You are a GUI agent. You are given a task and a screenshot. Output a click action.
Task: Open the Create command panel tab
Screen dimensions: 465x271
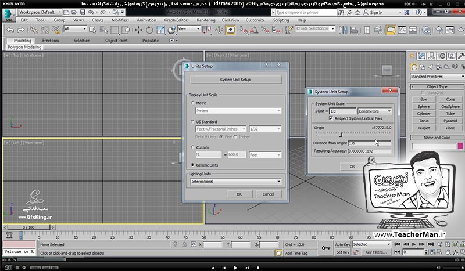(x=412, y=56)
